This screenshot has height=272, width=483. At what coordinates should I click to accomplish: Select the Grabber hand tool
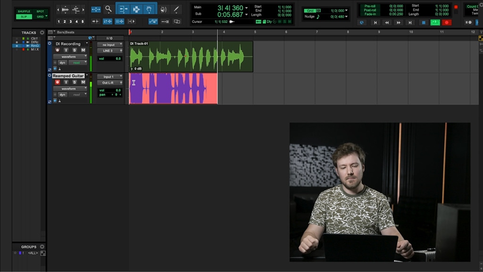(x=149, y=9)
